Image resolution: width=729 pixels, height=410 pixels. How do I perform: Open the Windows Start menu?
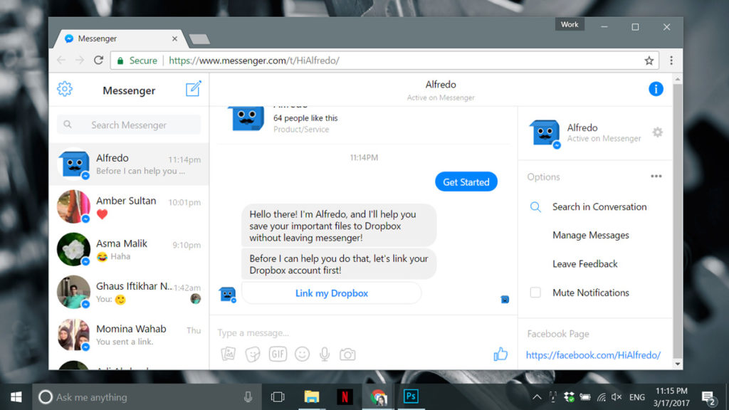coord(16,397)
